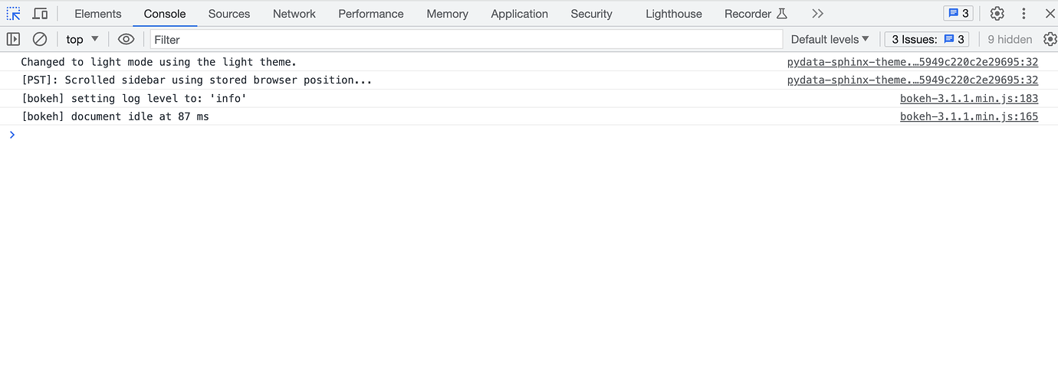Open the console settings gear

pyautogui.click(x=1050, y=39)
